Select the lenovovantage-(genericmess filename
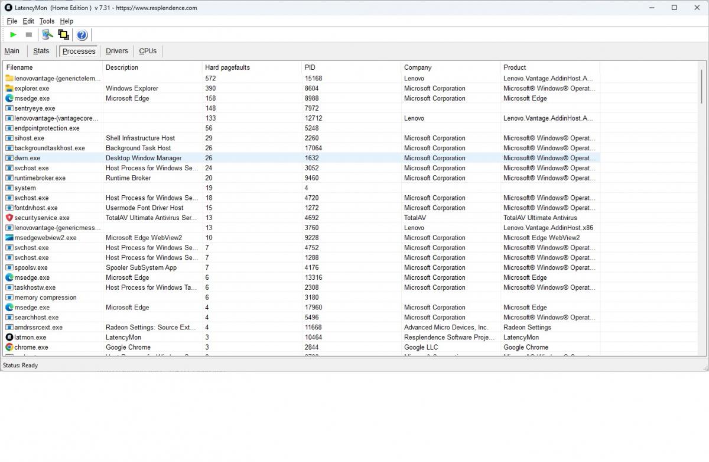This screenshot has width=709, height=462. (x=56, y=228)
